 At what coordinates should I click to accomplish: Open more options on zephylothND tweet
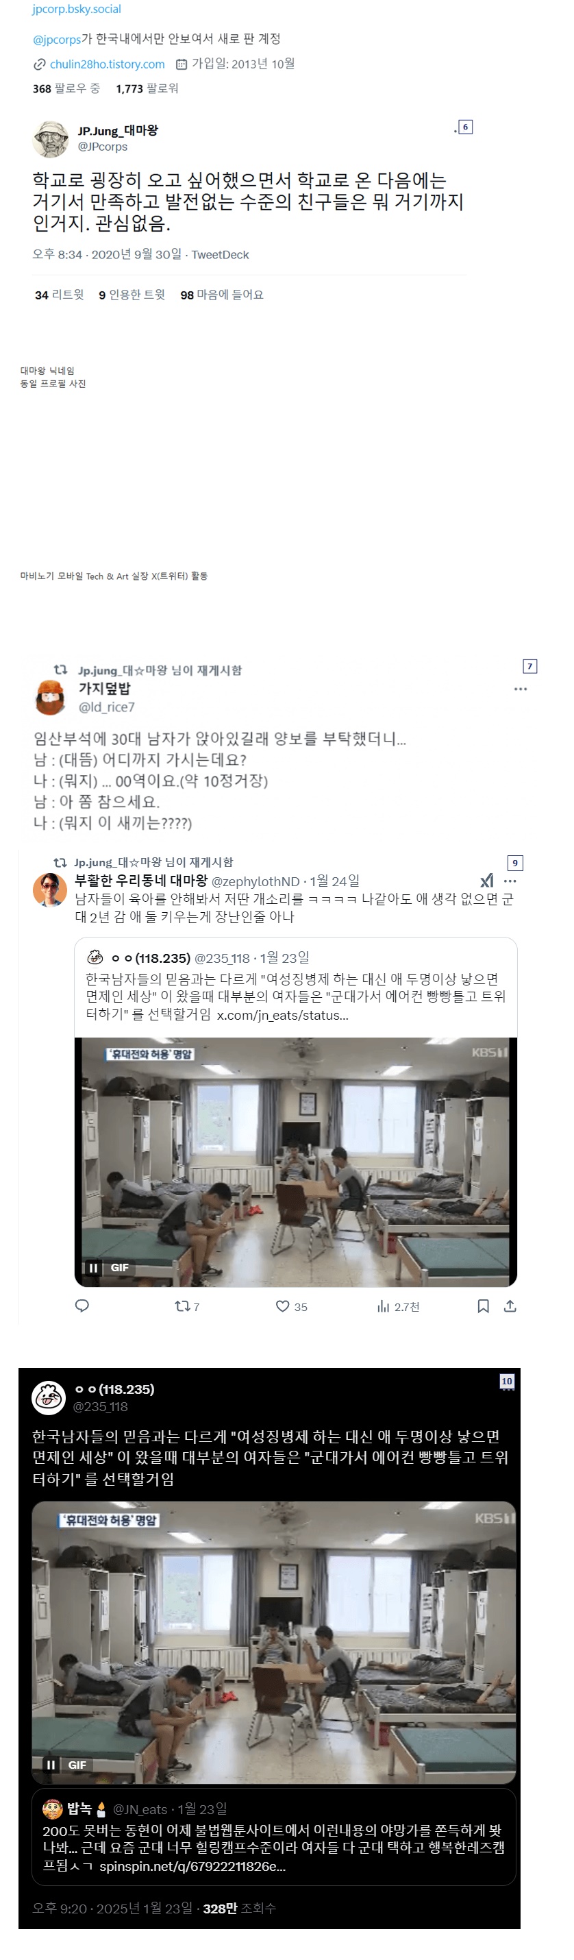[x=510, y=881]
